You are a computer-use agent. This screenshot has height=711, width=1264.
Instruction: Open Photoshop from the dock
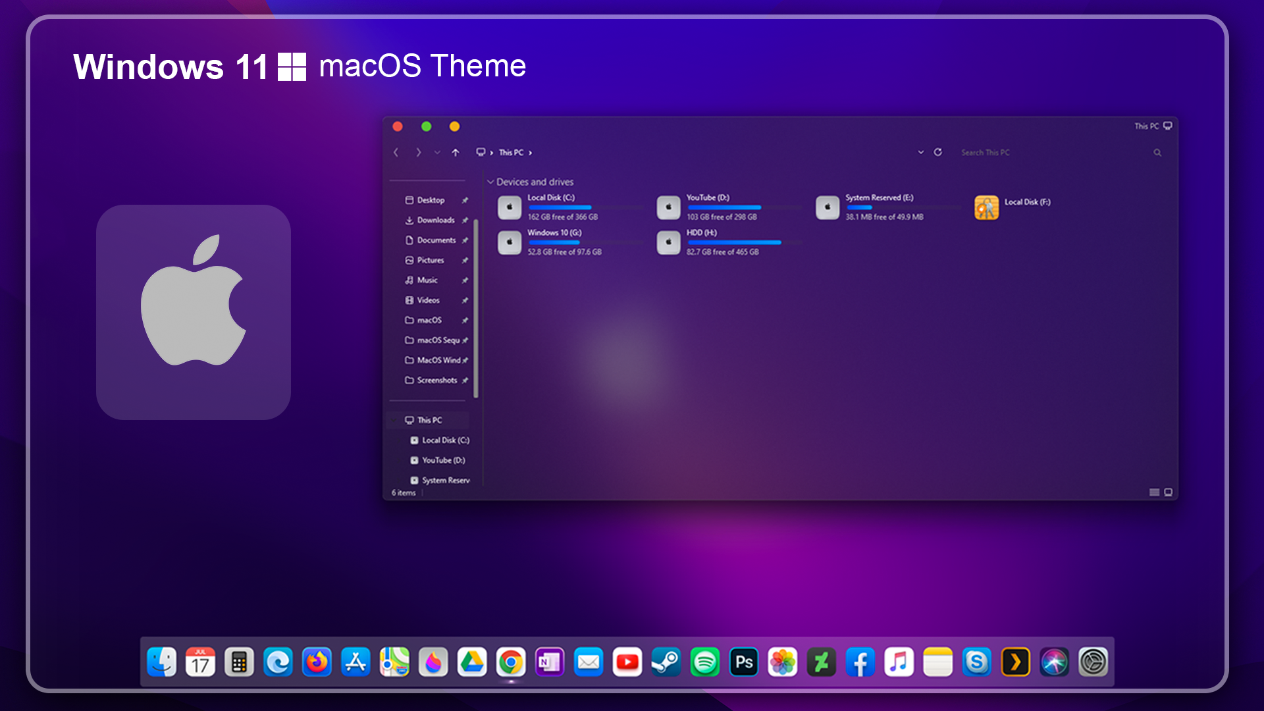(x=745, y=662)
